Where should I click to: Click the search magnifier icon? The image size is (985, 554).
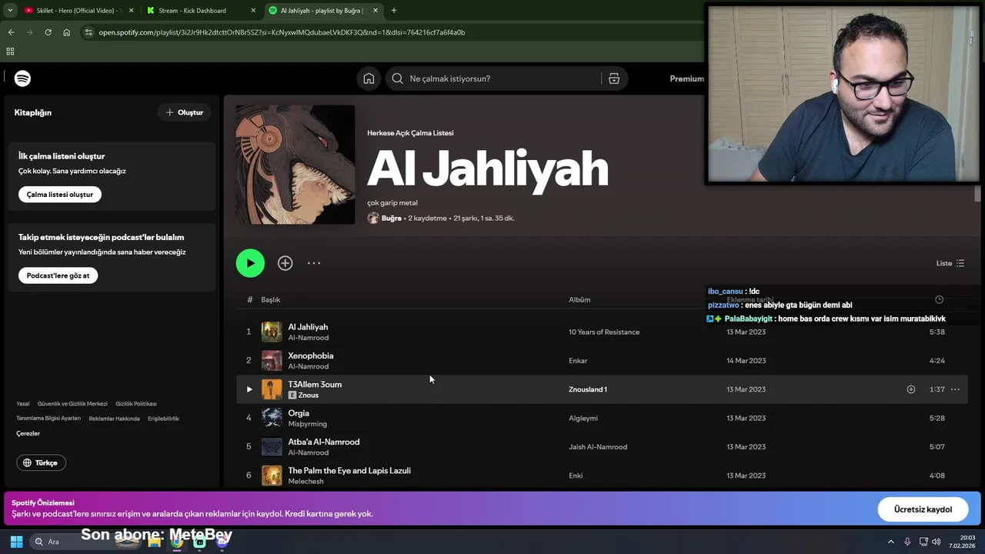click(397, 78)
